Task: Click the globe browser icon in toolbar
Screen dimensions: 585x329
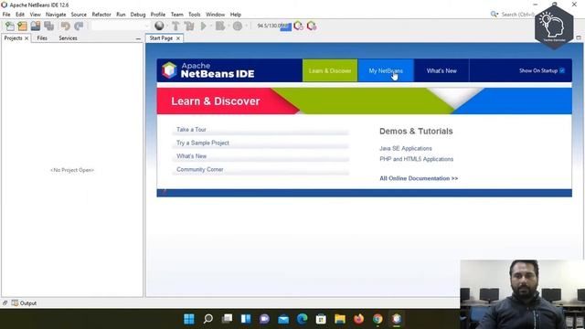Action: point(159,26)
